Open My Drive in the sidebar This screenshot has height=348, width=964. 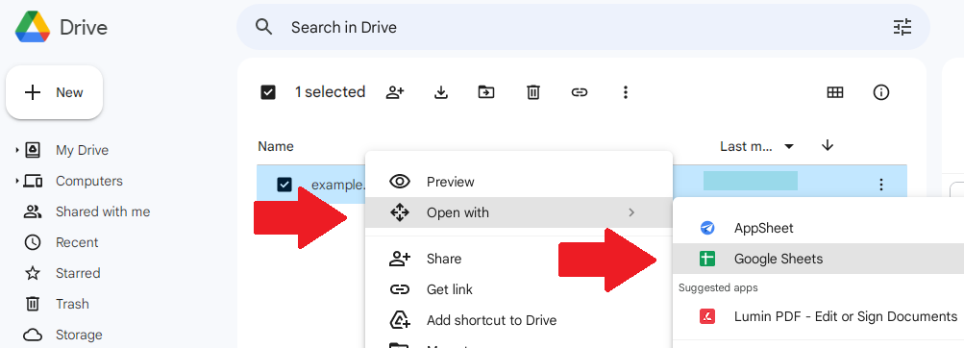coord(82,150)
